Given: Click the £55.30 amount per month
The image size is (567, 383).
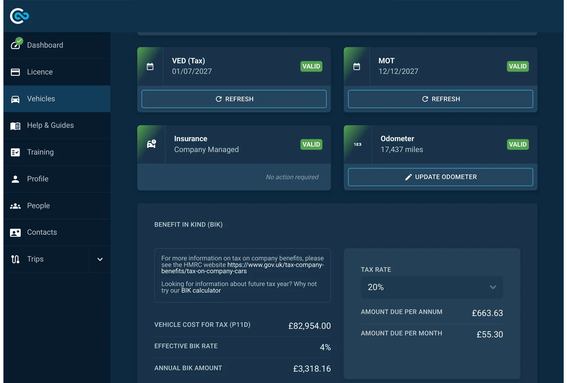Looking at the screenshot, I should (x=490, y=334).
